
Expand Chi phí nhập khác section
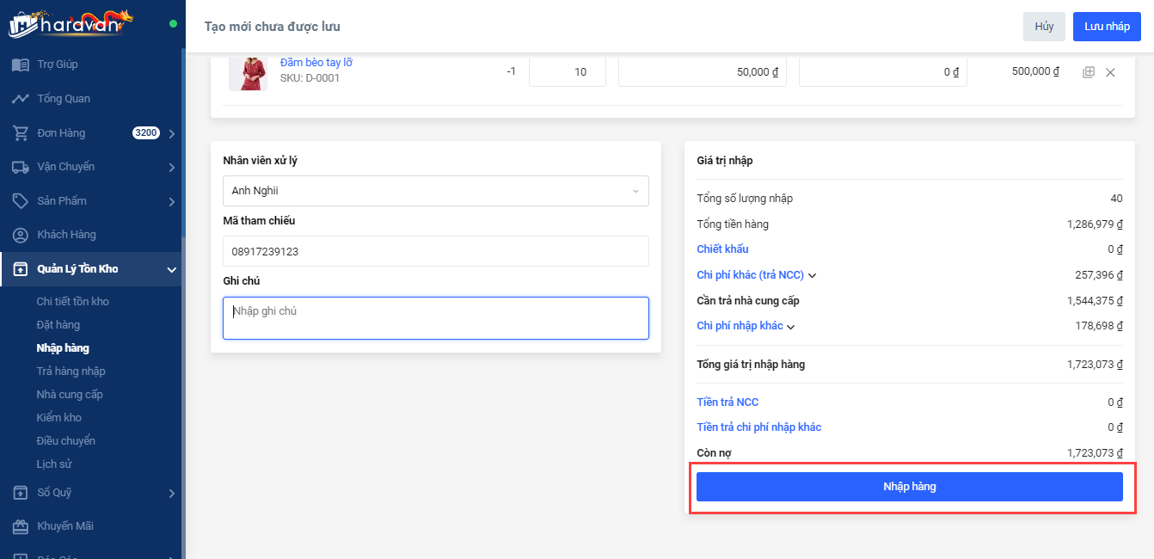(746, 326)
